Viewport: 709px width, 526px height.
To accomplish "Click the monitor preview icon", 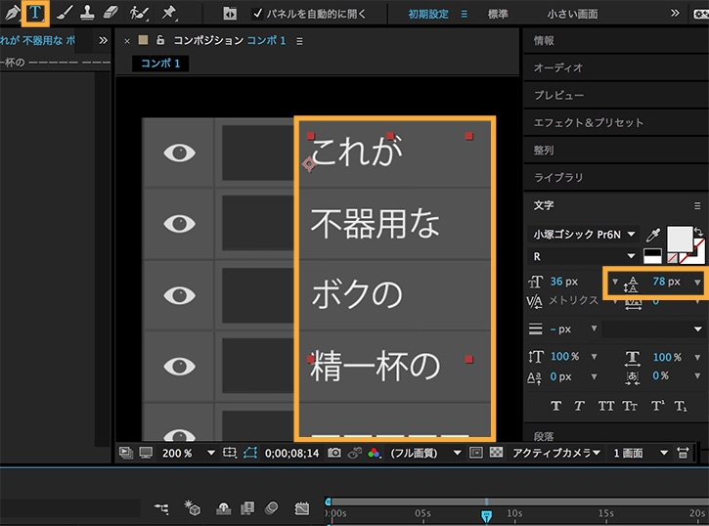I will click(x=146, y=453).
